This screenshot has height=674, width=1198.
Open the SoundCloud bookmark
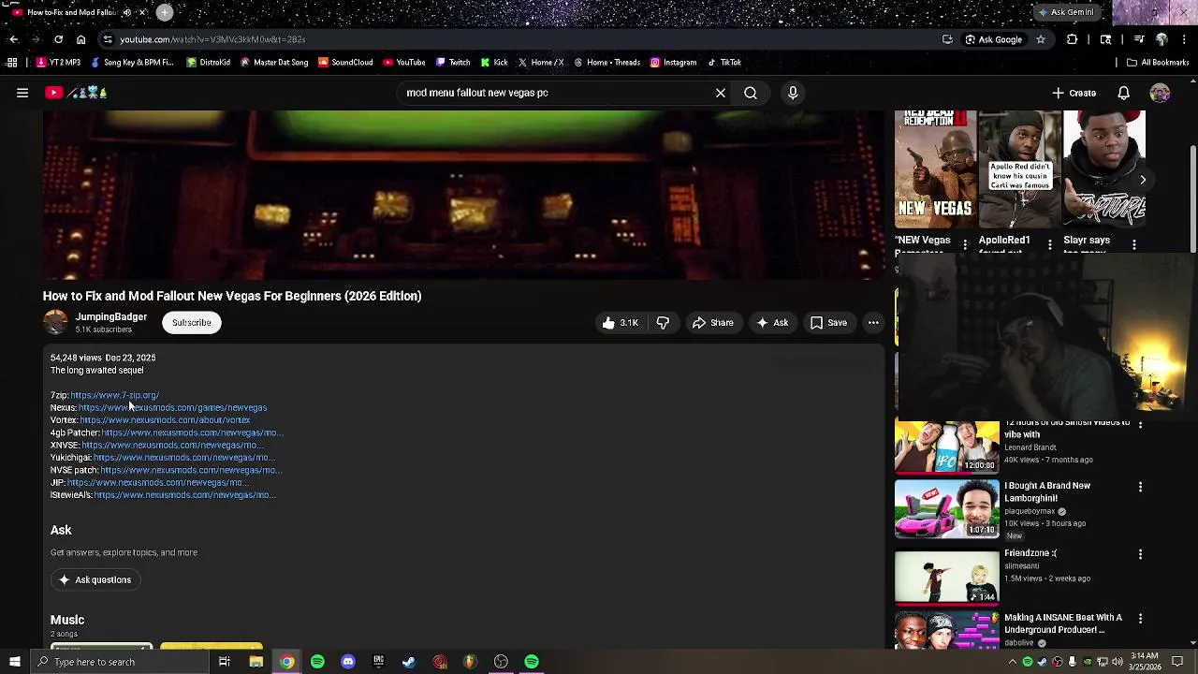click(x=345, y=63)
